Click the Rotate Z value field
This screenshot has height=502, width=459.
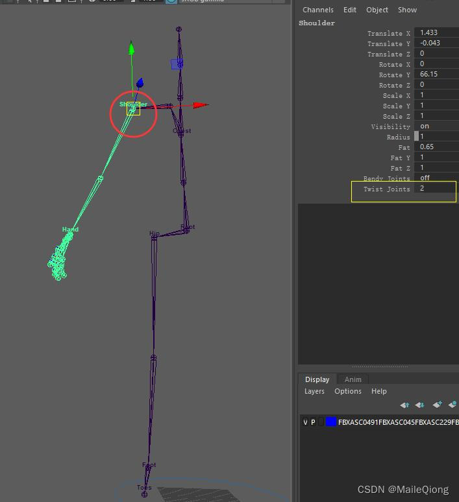pos(436,84)
